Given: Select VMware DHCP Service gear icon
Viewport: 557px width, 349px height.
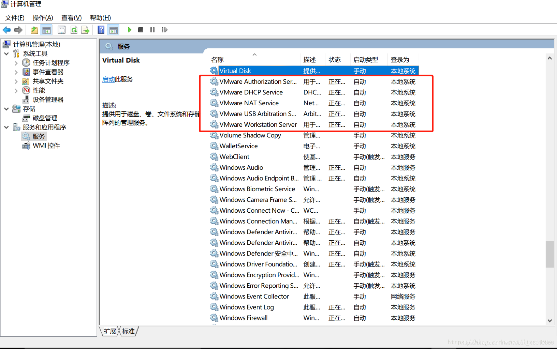Looking at the screenshot, I should (214, 92).
